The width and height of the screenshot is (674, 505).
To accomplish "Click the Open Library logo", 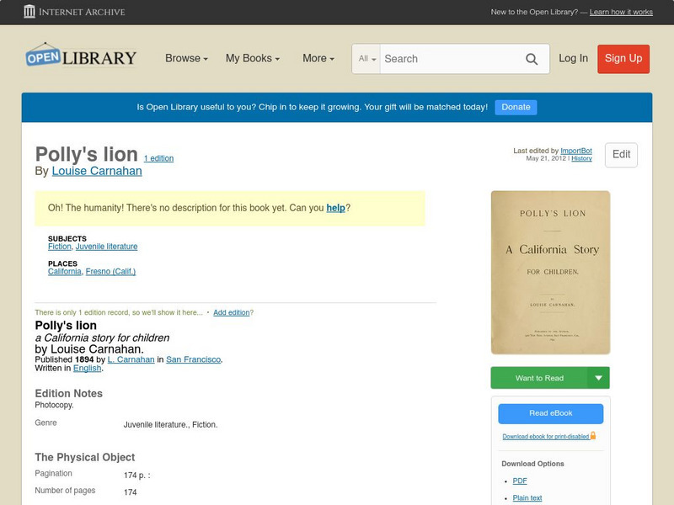I will [80, 56].
